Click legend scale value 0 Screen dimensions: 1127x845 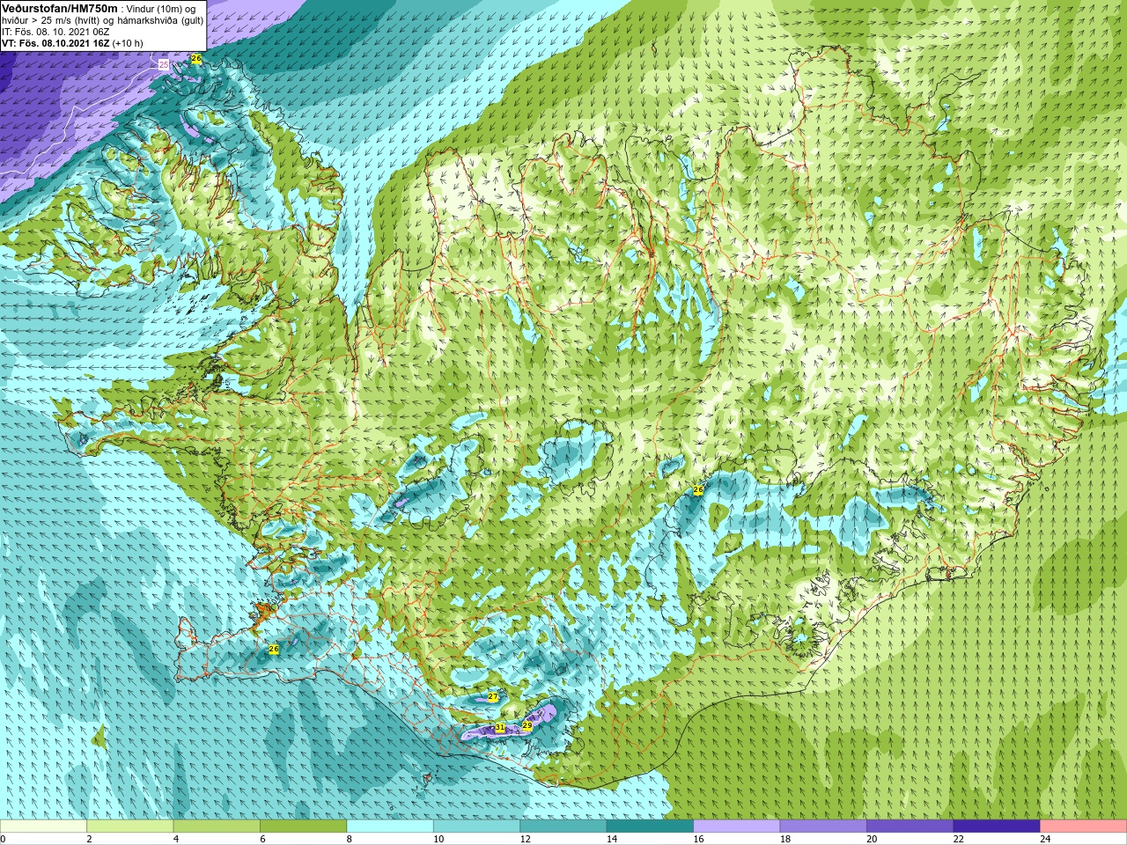tap(3, 840)
